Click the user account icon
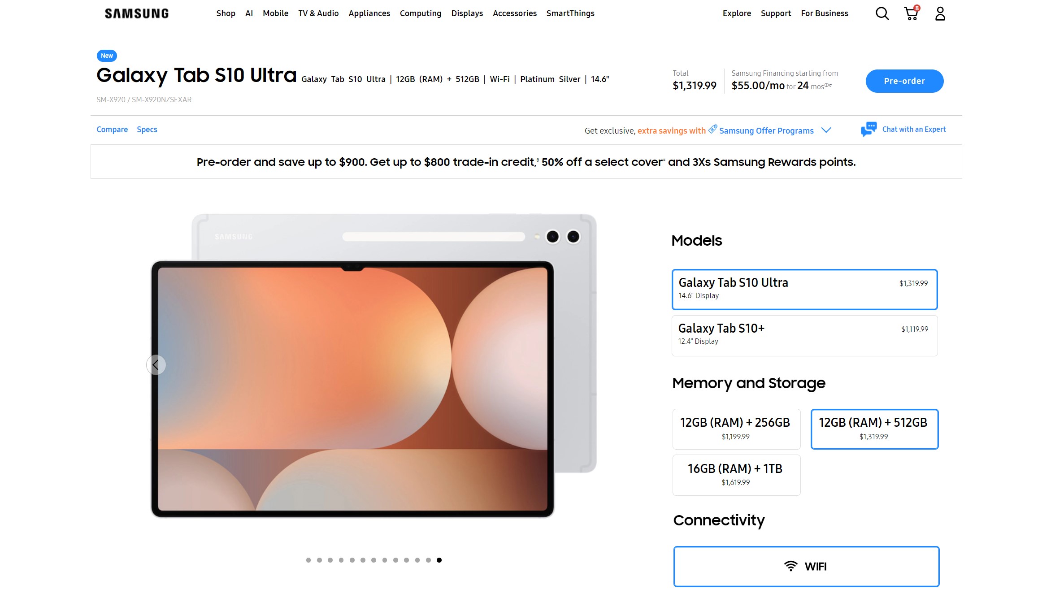 [941, 13]
